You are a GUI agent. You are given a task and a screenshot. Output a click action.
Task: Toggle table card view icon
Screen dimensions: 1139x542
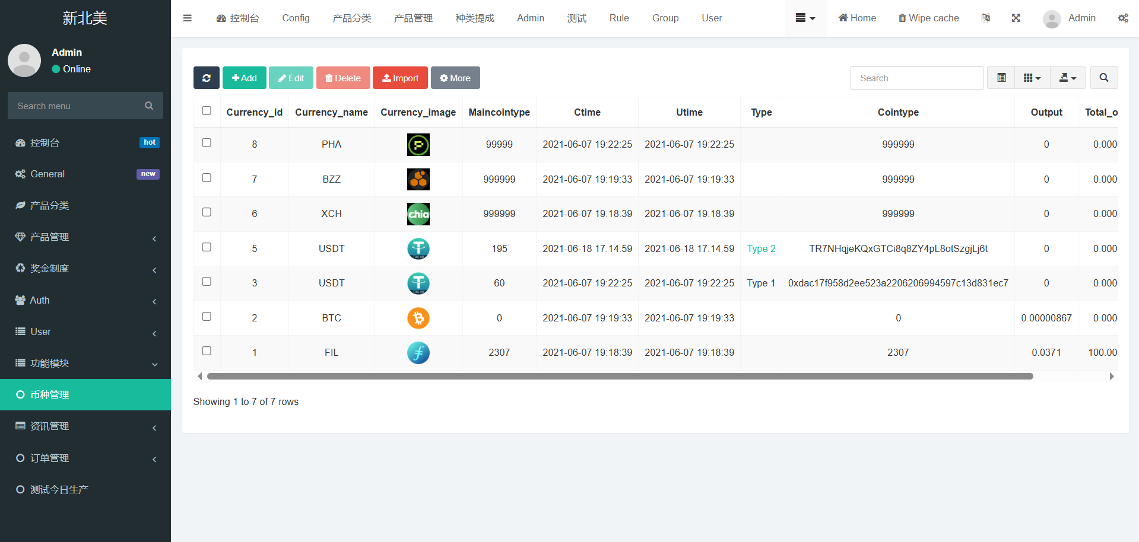tap(1001, 78)
